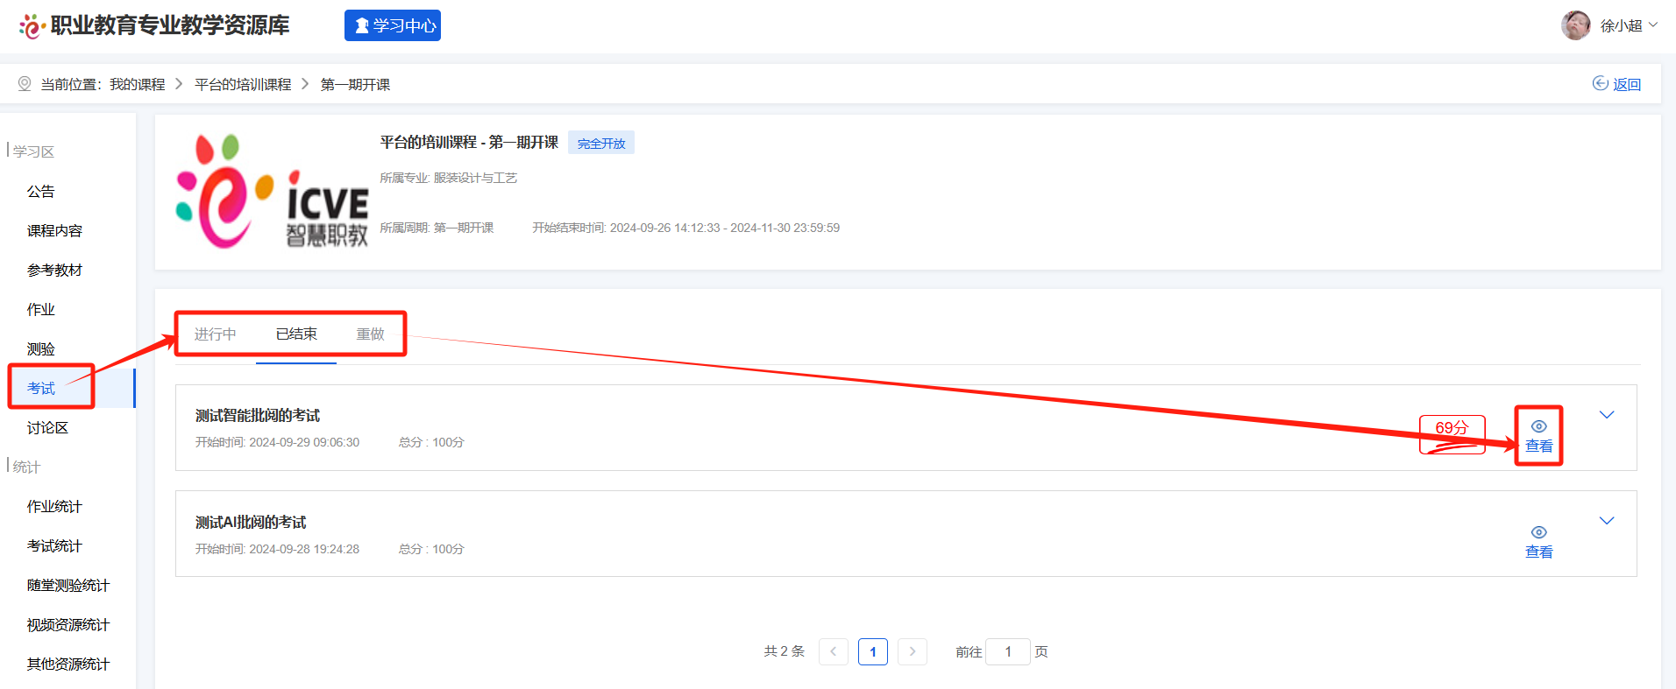Go to 我的课程 in the breadcrumb
Screen dimensions: 1676x689
pyautogui.click(x=137, y=84)
